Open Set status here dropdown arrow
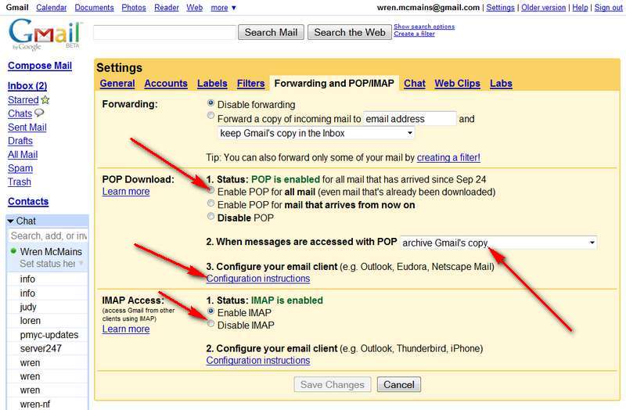 (x=81, y=263)
